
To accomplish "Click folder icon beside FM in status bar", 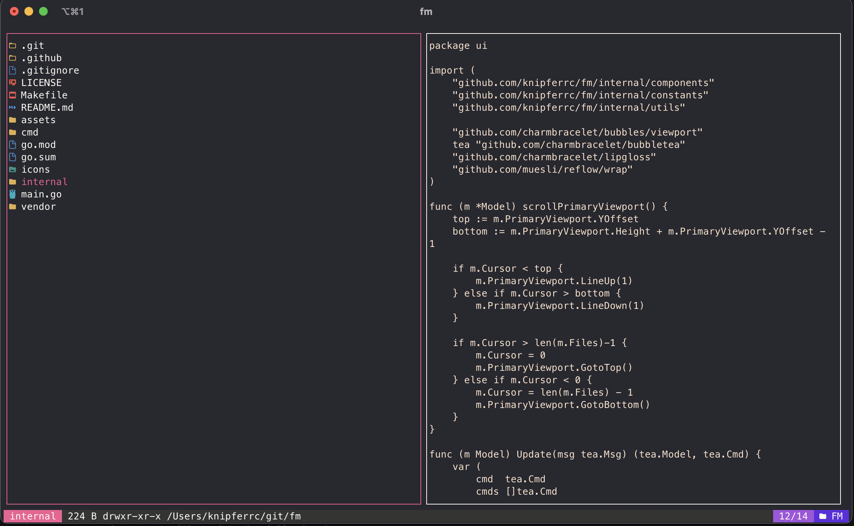I will 822,516.
